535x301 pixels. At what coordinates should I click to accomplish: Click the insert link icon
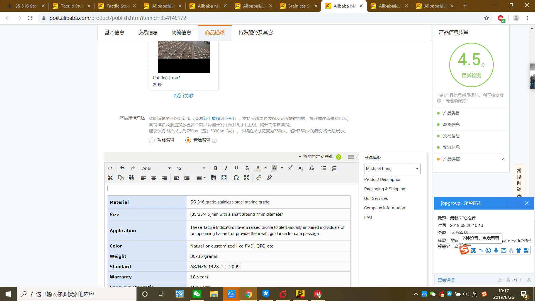(x=259, y=178)
